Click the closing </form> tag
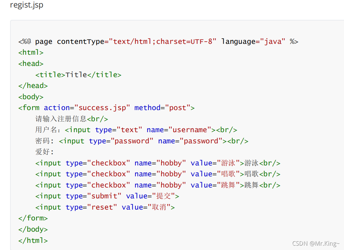This screenshot has height=250, width=344. point(33,218)
